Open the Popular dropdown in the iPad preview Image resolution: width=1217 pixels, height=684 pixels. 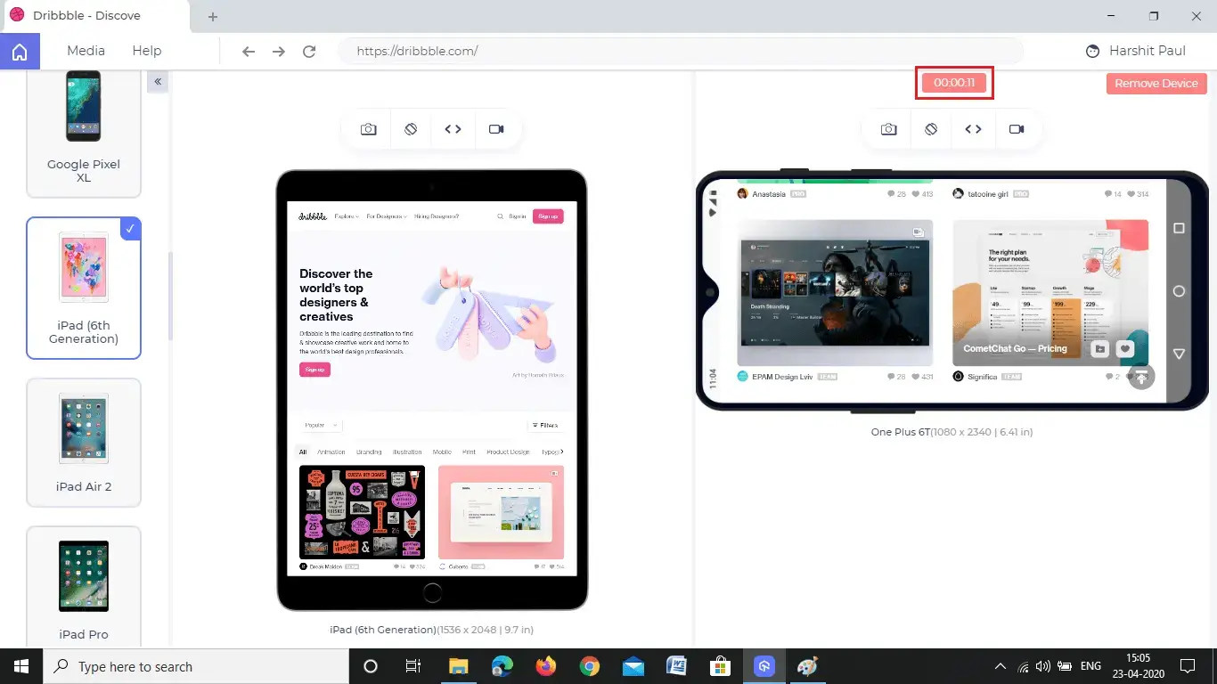coord(321,426)
